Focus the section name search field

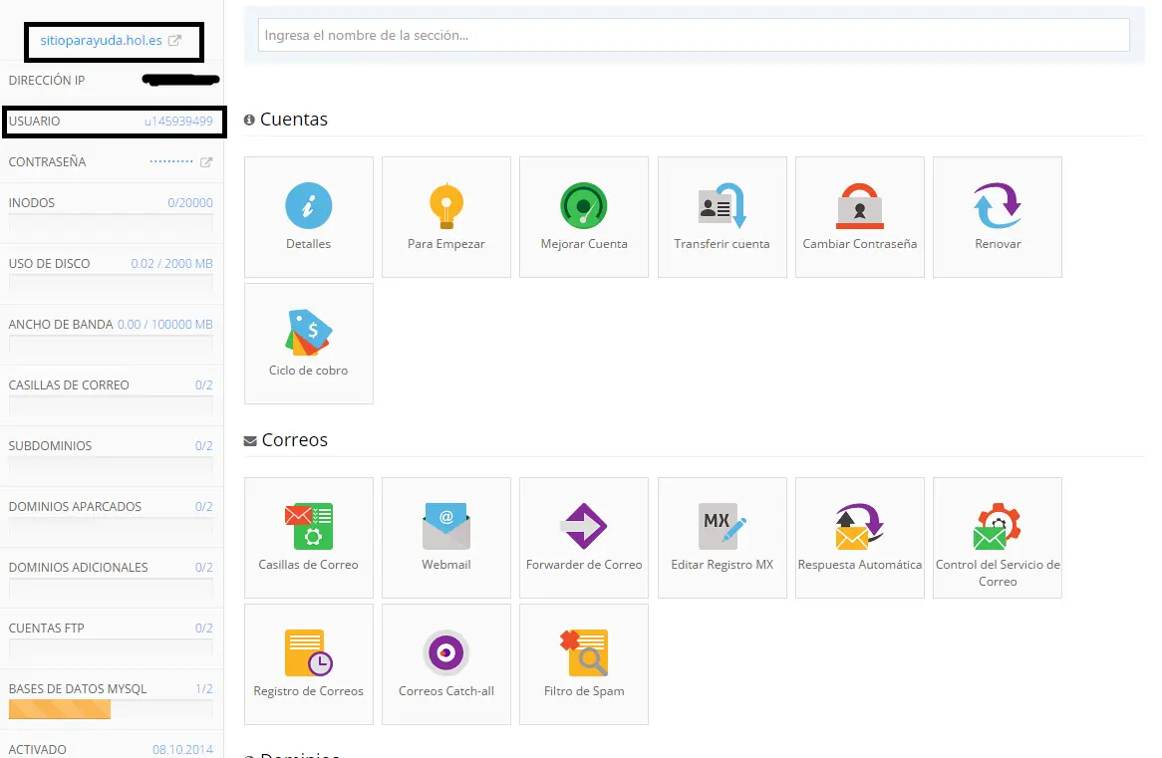coord(694,35)
